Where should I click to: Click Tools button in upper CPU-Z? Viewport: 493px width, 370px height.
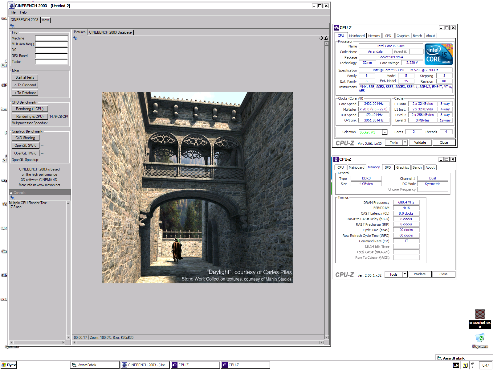(394, 142)
